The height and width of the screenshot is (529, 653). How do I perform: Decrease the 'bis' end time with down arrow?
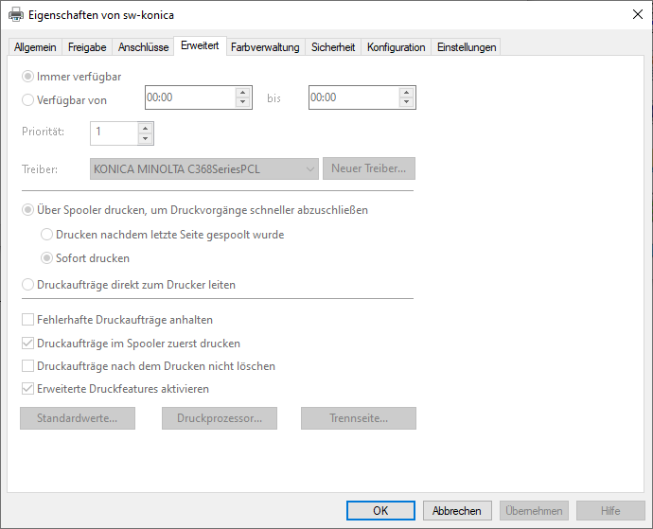coord(407,103)
